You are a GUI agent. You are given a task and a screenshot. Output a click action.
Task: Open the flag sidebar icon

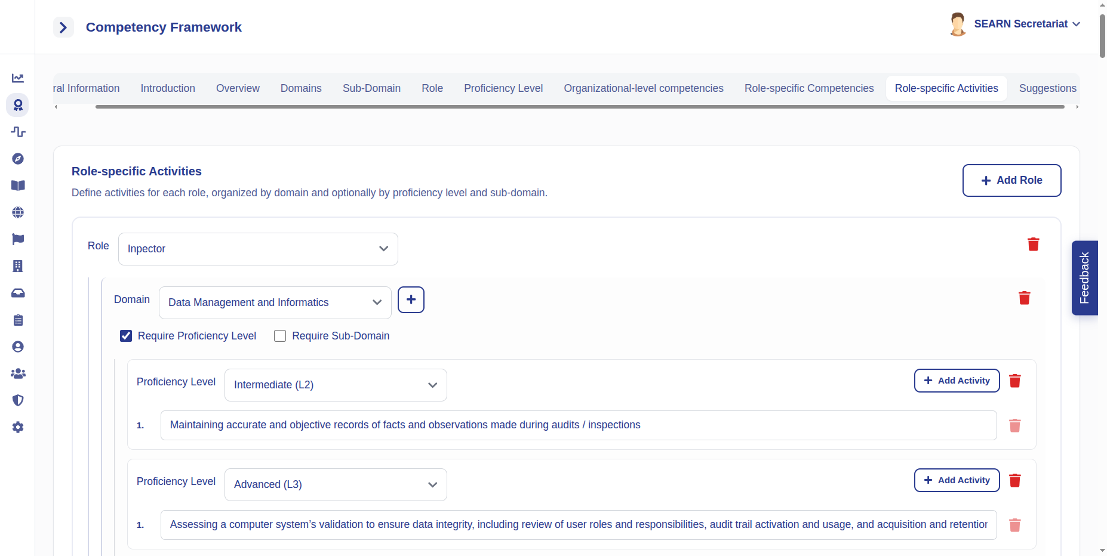tap(18, 239)
